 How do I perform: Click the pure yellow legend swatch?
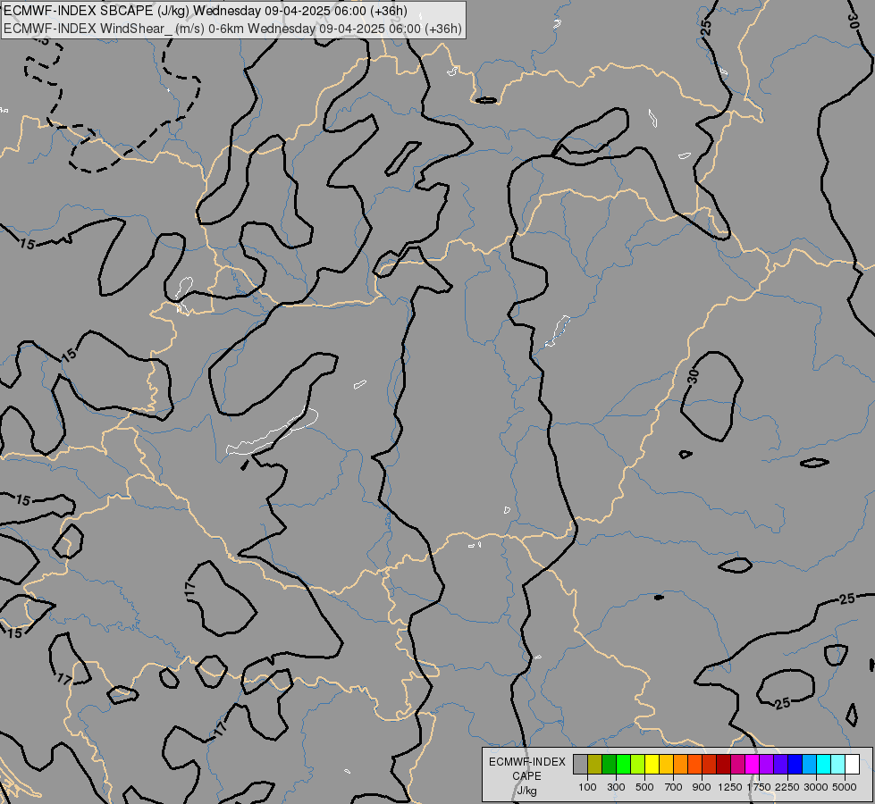[x=652, y=765]
